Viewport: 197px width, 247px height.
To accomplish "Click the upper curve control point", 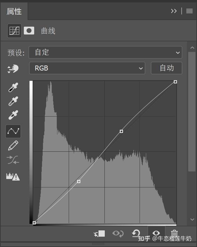I will [121, 131].
